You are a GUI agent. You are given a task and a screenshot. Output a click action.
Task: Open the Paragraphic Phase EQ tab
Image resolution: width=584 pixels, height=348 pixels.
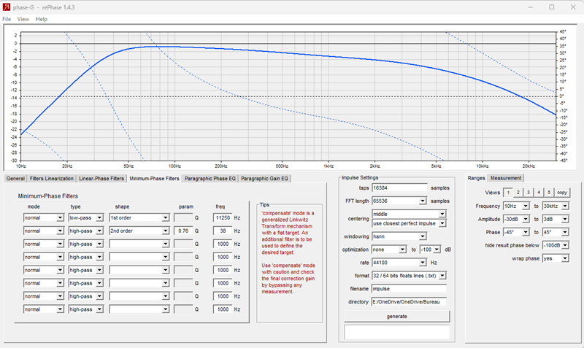[210, 179]
